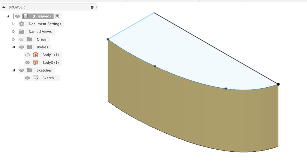Viewport: 307px width, 164px height.
Task: Select Body1 (1) in the browser
Action: click(x=50, y=55)
